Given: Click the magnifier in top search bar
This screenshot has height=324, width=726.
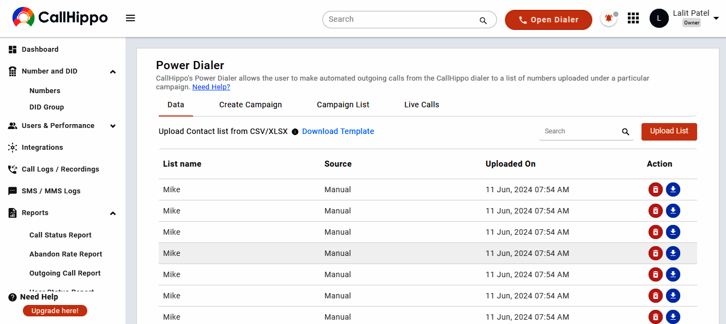Looking at the screenshot, I should pyautogui.click(x=483, y=21).
